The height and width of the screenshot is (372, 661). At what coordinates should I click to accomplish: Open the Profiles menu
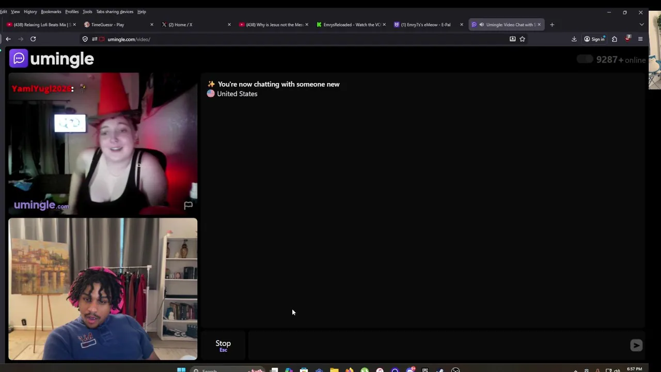[72, 11]
